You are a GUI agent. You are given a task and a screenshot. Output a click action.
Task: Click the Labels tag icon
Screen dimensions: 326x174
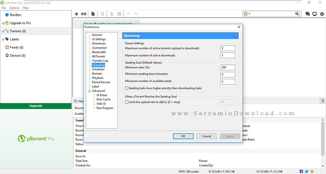(7, 39)
